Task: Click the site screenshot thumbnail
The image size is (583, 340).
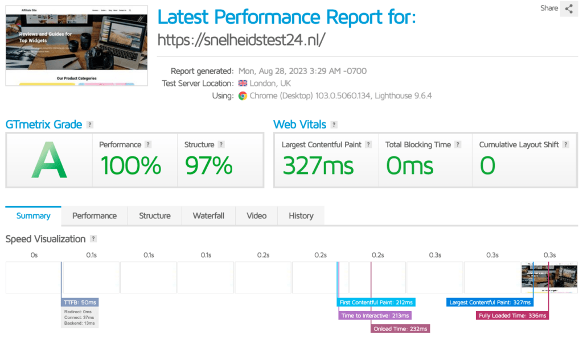Action: (77, 45)
